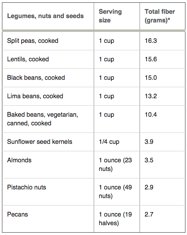
Task: Select the 'Almonds' cell
Action: pyautogui.click(x=19, y=160)
